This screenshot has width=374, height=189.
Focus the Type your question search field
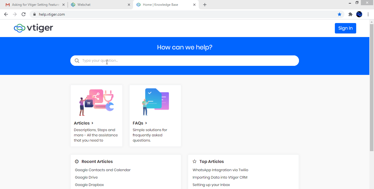click(x=186, y=61)
